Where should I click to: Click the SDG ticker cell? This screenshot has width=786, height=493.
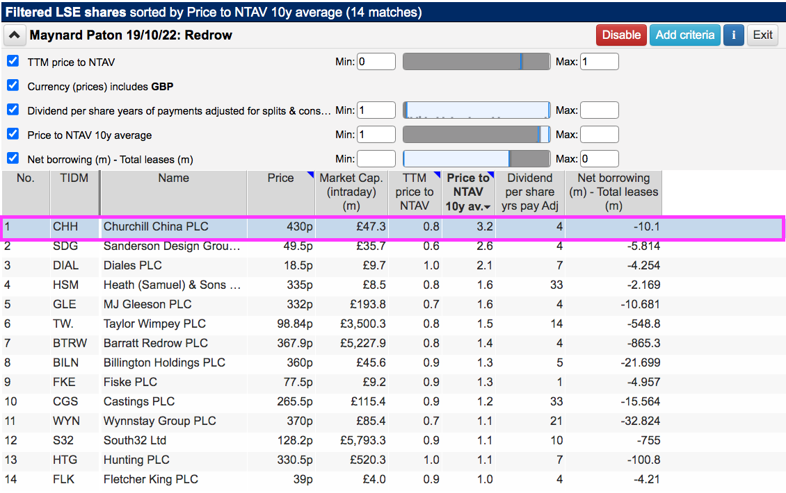tap(65, 246)
